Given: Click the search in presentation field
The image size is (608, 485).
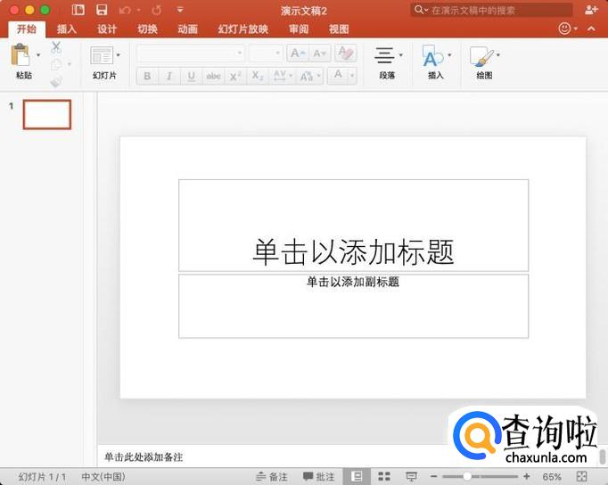Looking at the screenshot, I should (x=491, y=10).
